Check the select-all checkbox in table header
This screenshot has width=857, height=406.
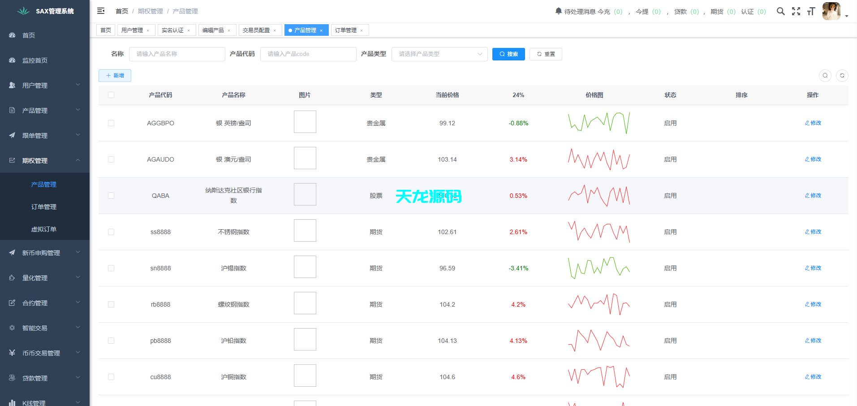point(111,94)
